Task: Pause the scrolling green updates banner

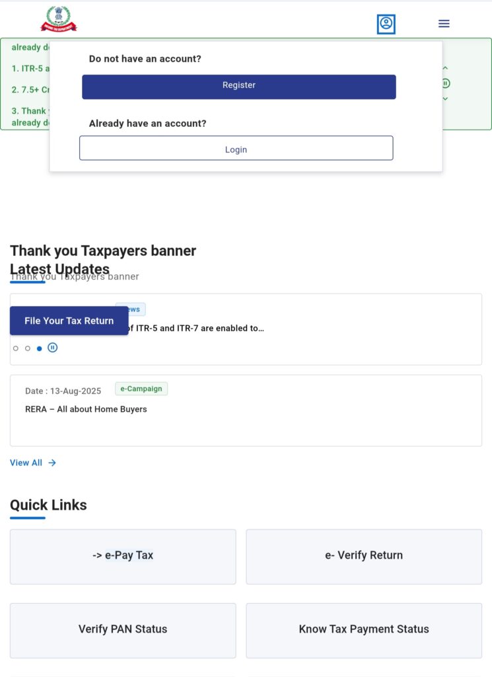Action: click(445, 83)
